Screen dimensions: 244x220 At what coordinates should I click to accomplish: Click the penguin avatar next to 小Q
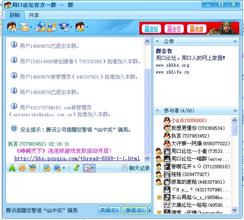pyautogui.click(x=167, y=120)
